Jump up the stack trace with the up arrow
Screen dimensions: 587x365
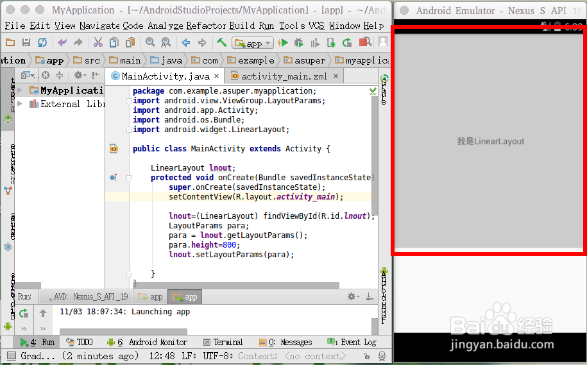tap(43, 313)
